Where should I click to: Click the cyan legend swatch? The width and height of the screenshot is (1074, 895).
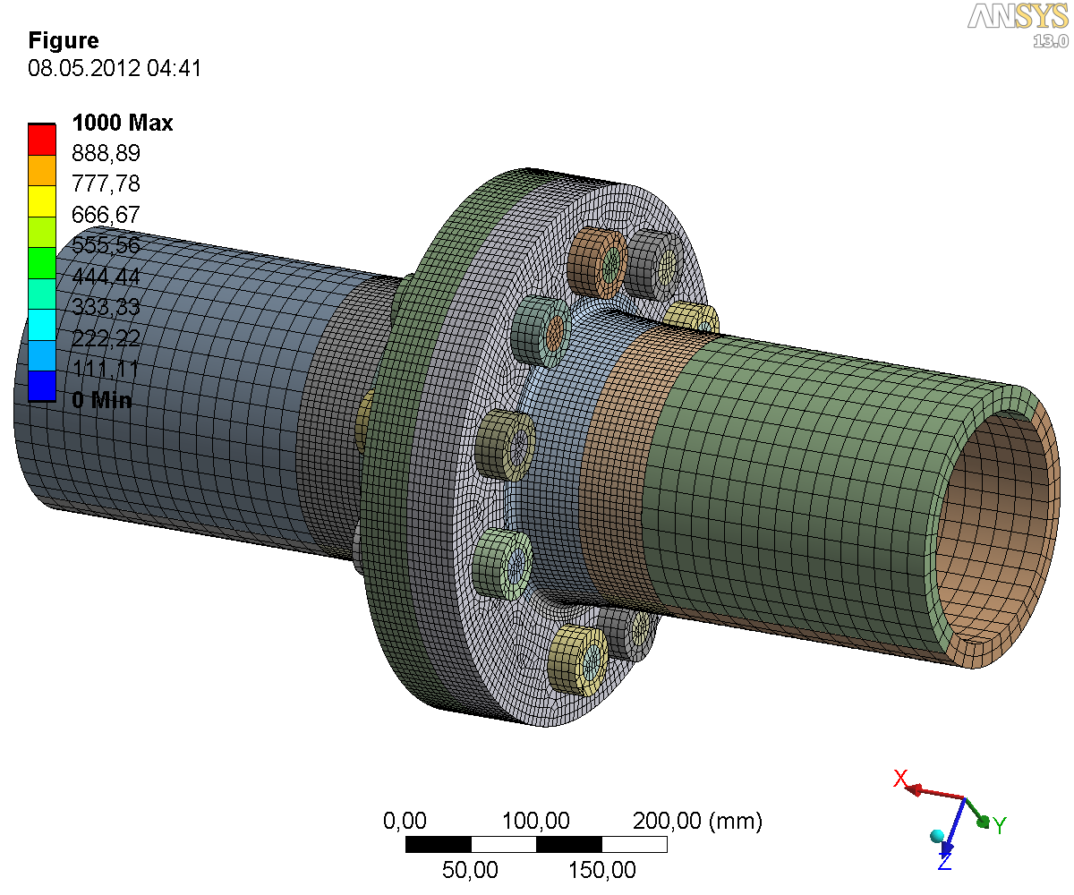(41, 324)
